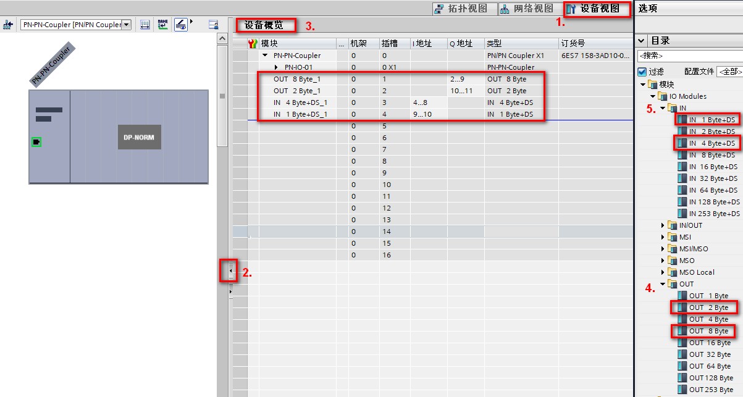
Task: Click the scroll-up arrow of the device view
Action: point(222,38)
